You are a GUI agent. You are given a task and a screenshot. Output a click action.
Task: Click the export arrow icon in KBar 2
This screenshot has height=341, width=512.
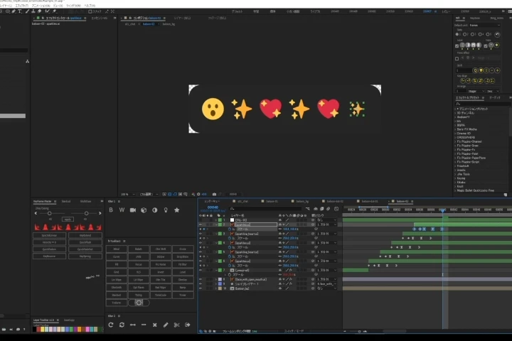click(x=188, y=325)
